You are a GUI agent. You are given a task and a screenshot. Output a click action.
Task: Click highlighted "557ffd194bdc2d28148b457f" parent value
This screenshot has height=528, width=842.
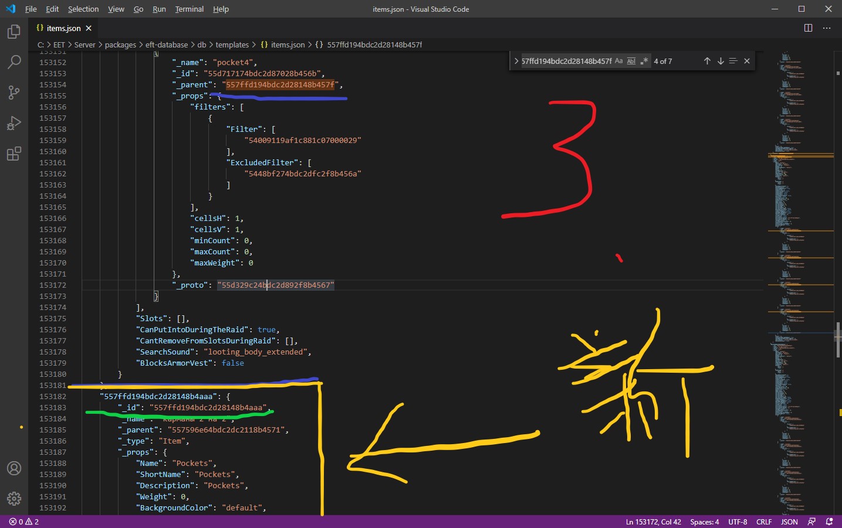(280, 84)
